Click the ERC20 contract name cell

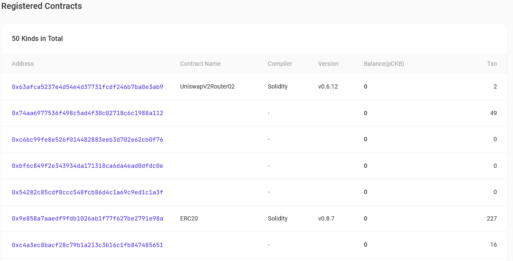pyautogui.click(x=189, y=218)
